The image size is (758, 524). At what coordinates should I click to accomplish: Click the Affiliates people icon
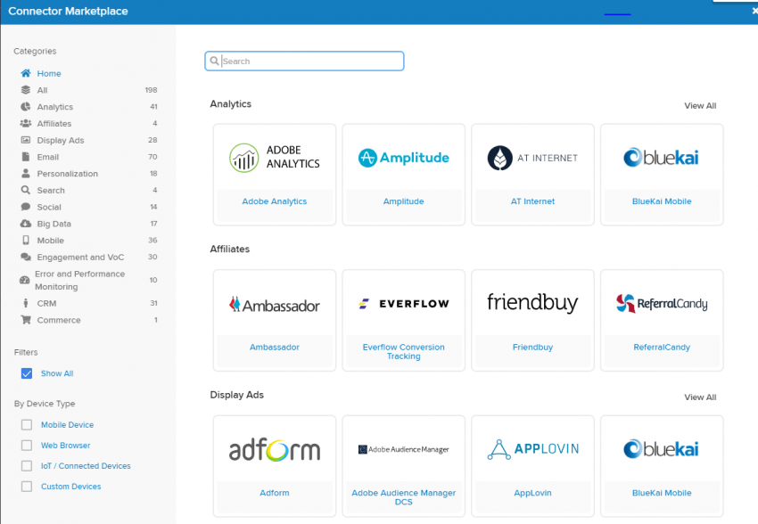click(26, 124)
